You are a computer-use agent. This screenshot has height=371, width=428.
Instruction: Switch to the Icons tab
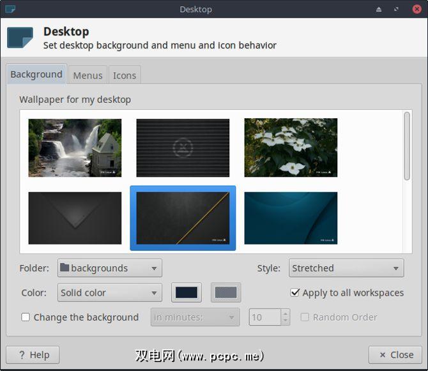tap(125, 75)
